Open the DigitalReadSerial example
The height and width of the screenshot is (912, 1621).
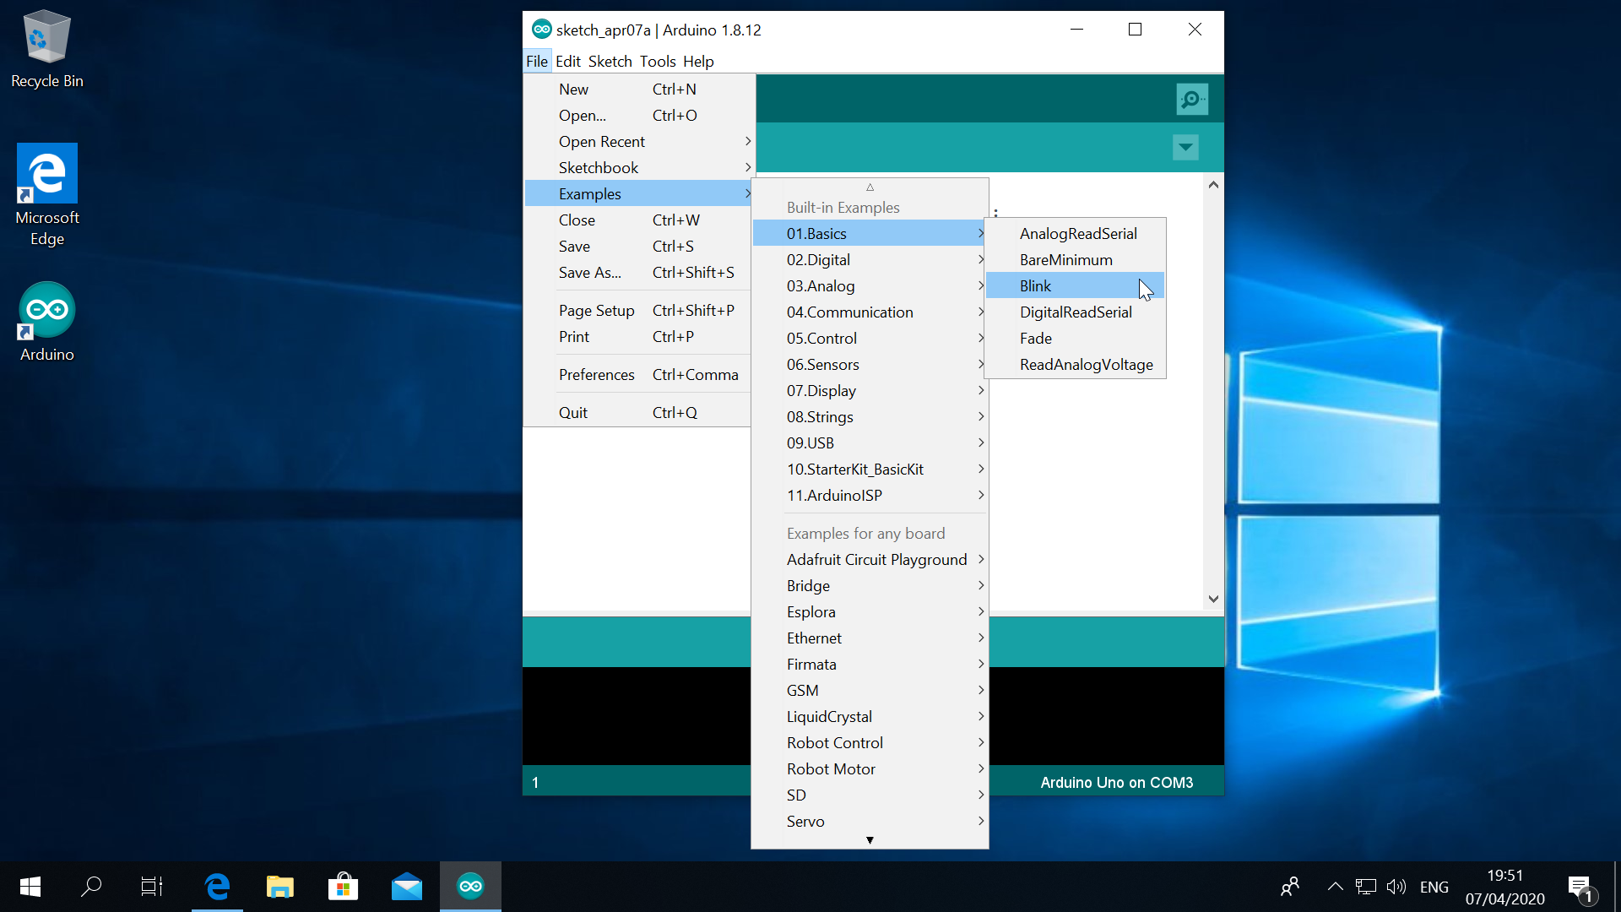1076,312
